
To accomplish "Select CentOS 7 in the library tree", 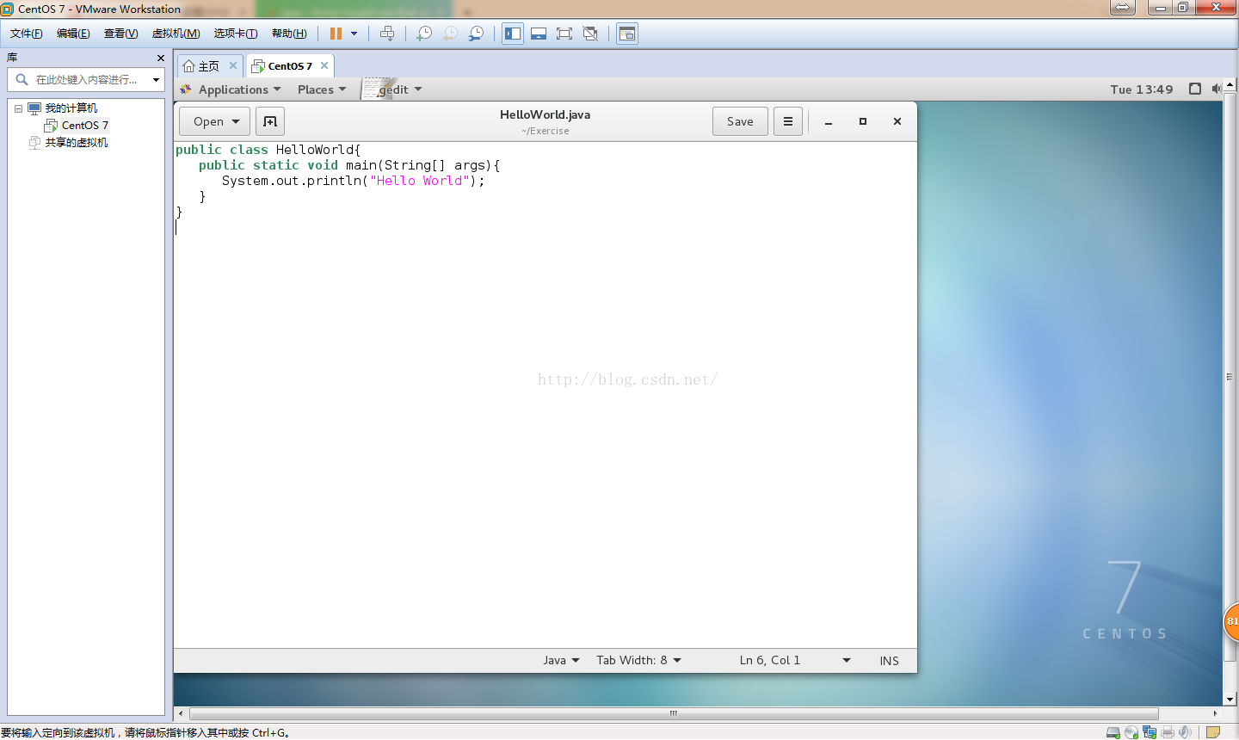I will [x=84, y=126].
